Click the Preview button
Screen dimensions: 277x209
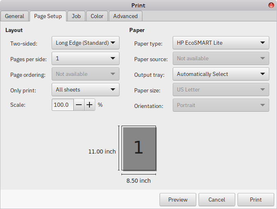click(178, 200)
